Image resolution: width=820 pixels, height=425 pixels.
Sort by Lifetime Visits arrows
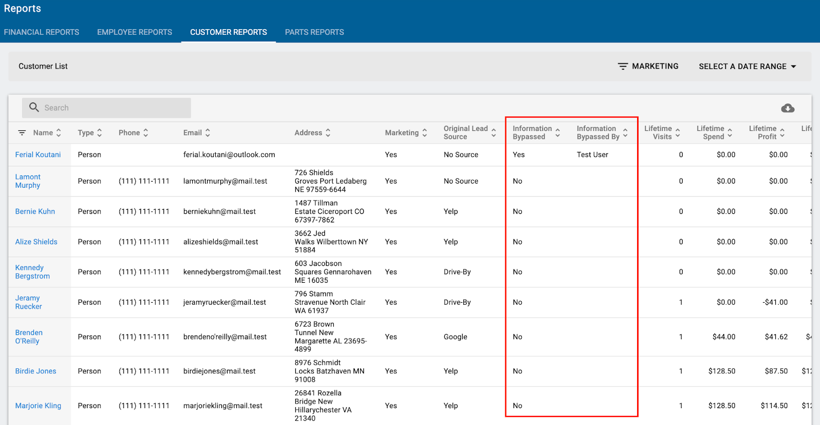point(678,132)
